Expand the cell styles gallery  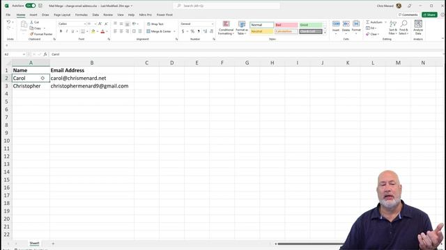(325, 33)
